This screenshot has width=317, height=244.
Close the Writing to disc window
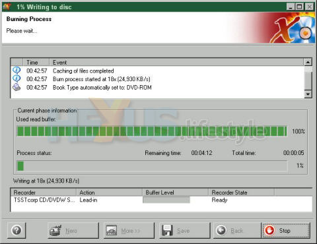coord(310,7)
